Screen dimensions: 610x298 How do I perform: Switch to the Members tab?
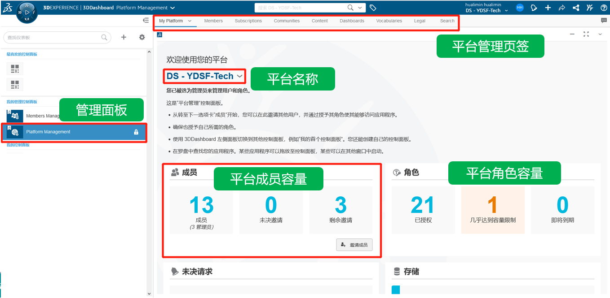tap(213, 21)
